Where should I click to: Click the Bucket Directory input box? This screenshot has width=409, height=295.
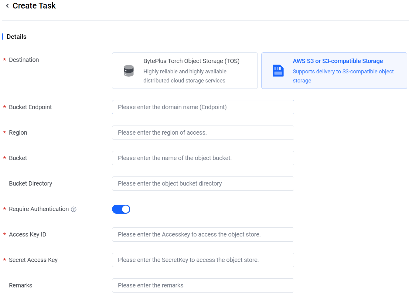pos(203,183)
